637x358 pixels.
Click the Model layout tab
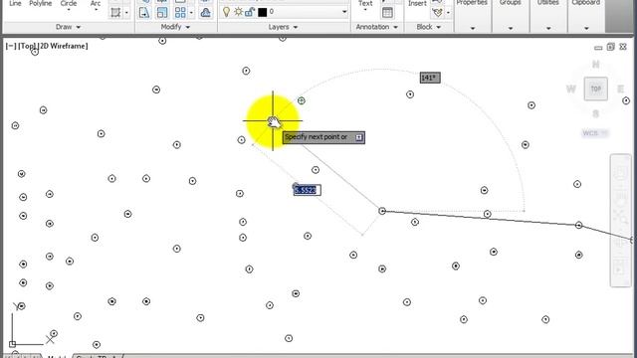[57, 356]
